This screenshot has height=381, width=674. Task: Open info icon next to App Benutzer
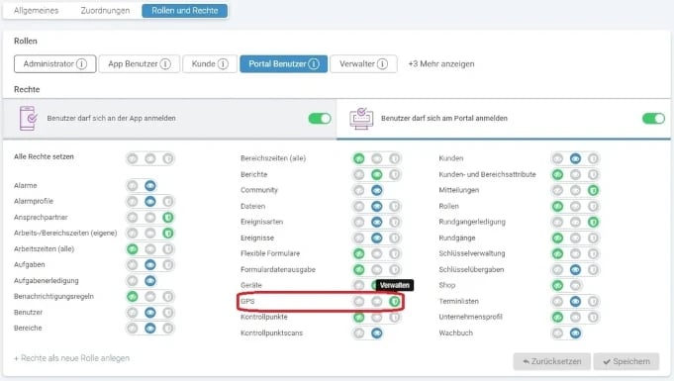coord(165,64)
